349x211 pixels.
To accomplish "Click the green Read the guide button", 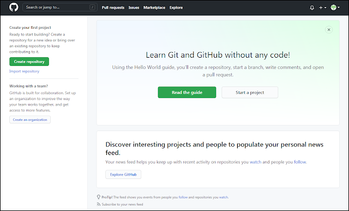I will (187, 92).
